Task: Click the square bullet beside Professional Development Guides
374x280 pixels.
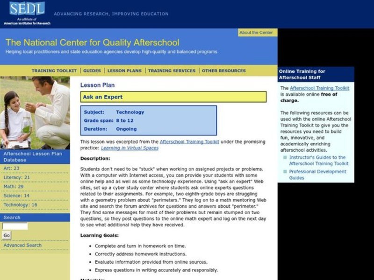Action: pyautogui.click(x=285, y=171)
